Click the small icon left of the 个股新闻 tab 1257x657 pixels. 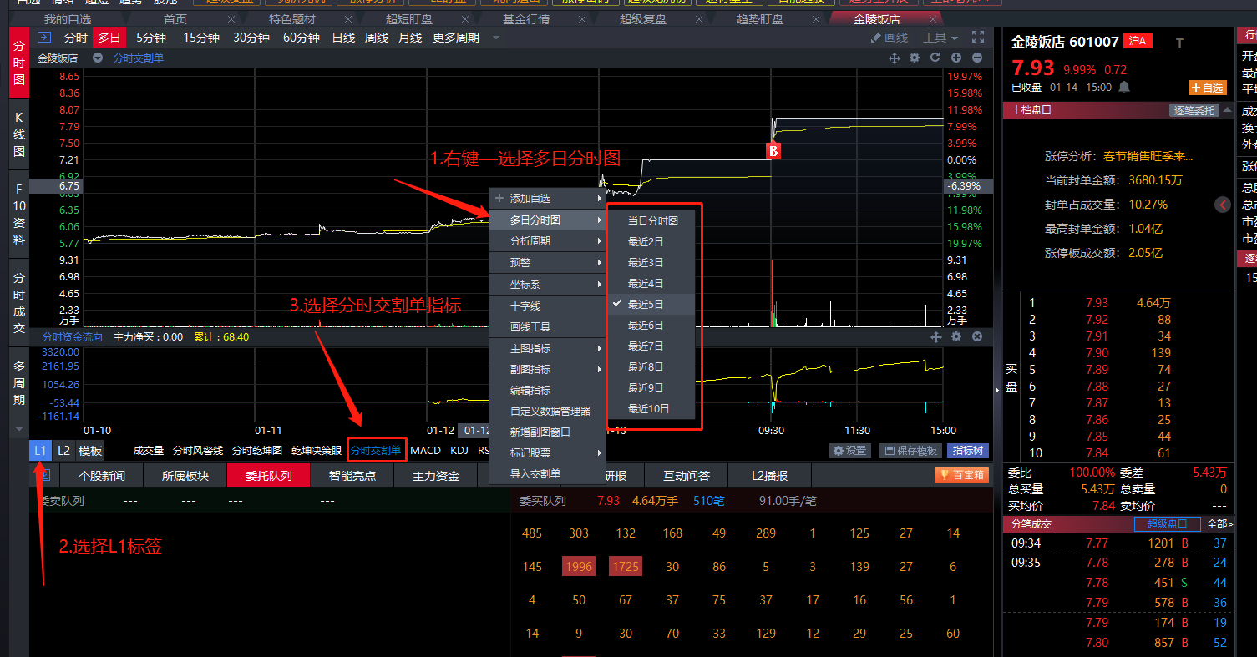tap(44, 475)
